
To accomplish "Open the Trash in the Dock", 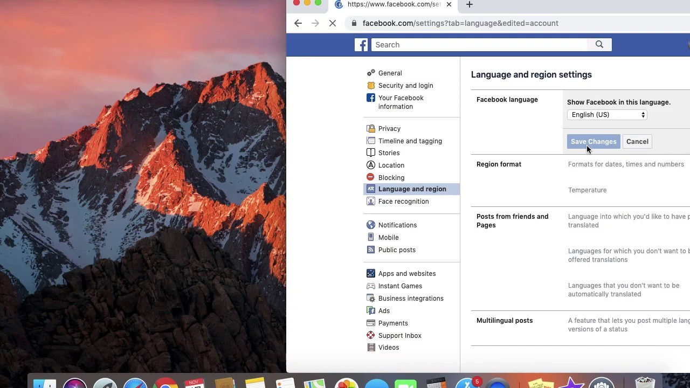I will pos(644,383).
